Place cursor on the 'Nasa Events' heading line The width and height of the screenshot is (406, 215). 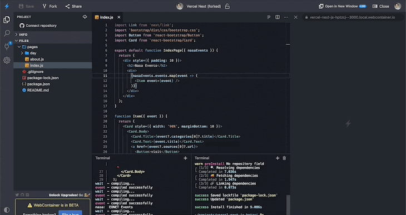click(147, 66)
